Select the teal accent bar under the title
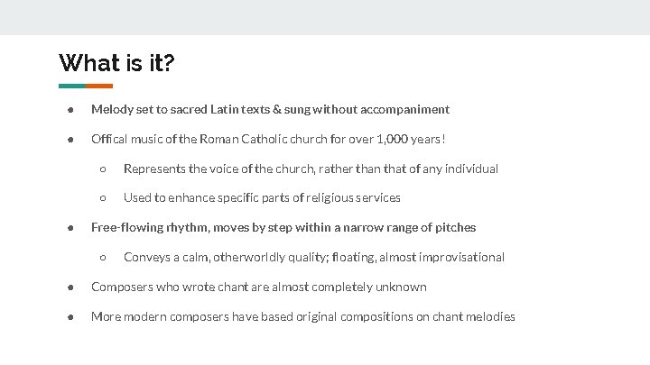The image size is (650, 365). [72, 87]
